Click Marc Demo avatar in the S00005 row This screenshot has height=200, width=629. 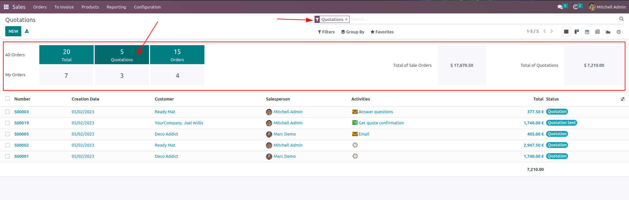pyautogui.click(x=269, y=134)
